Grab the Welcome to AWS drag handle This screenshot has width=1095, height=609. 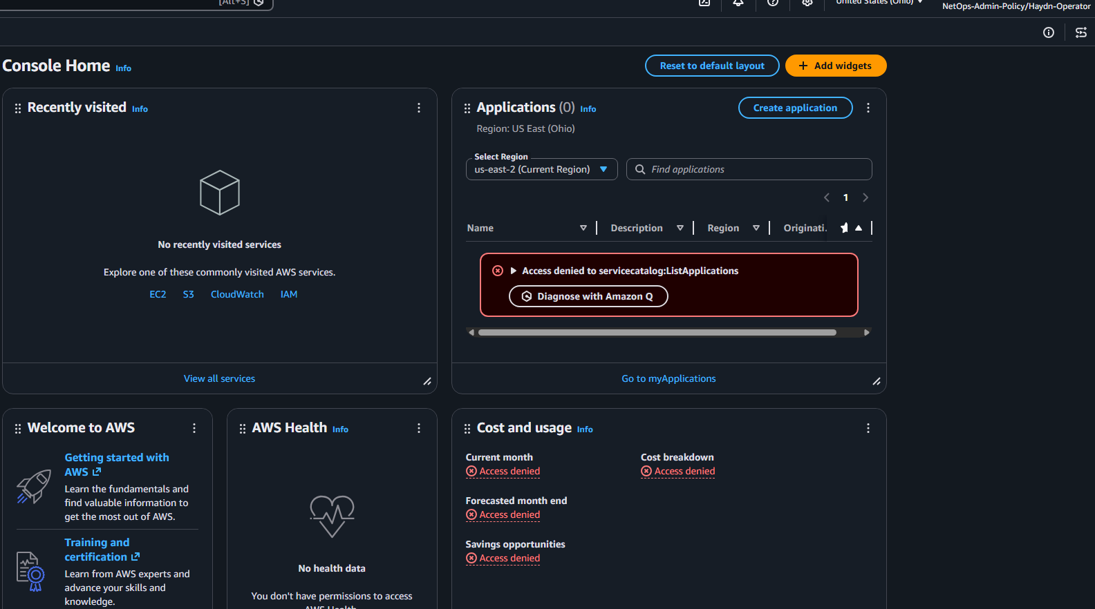[x=18, y=429]
